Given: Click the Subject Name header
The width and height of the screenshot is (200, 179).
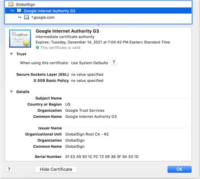Looking at the screenshot, I should coord(49,98).
